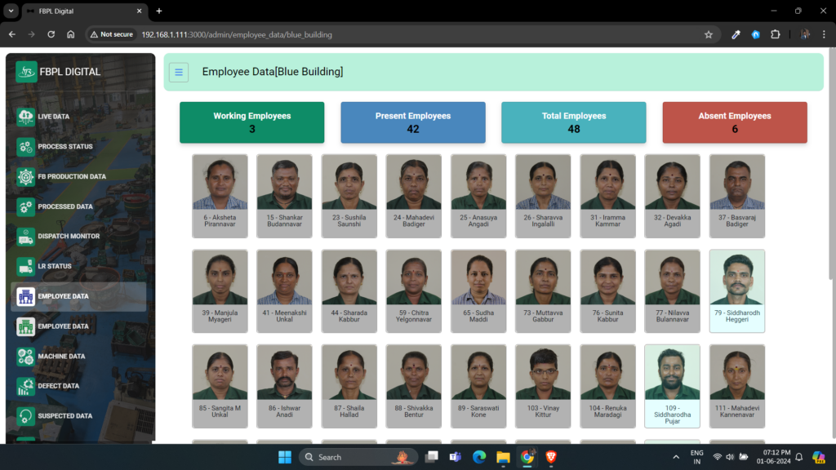Click the FBPL Digital logo icon

26,72
